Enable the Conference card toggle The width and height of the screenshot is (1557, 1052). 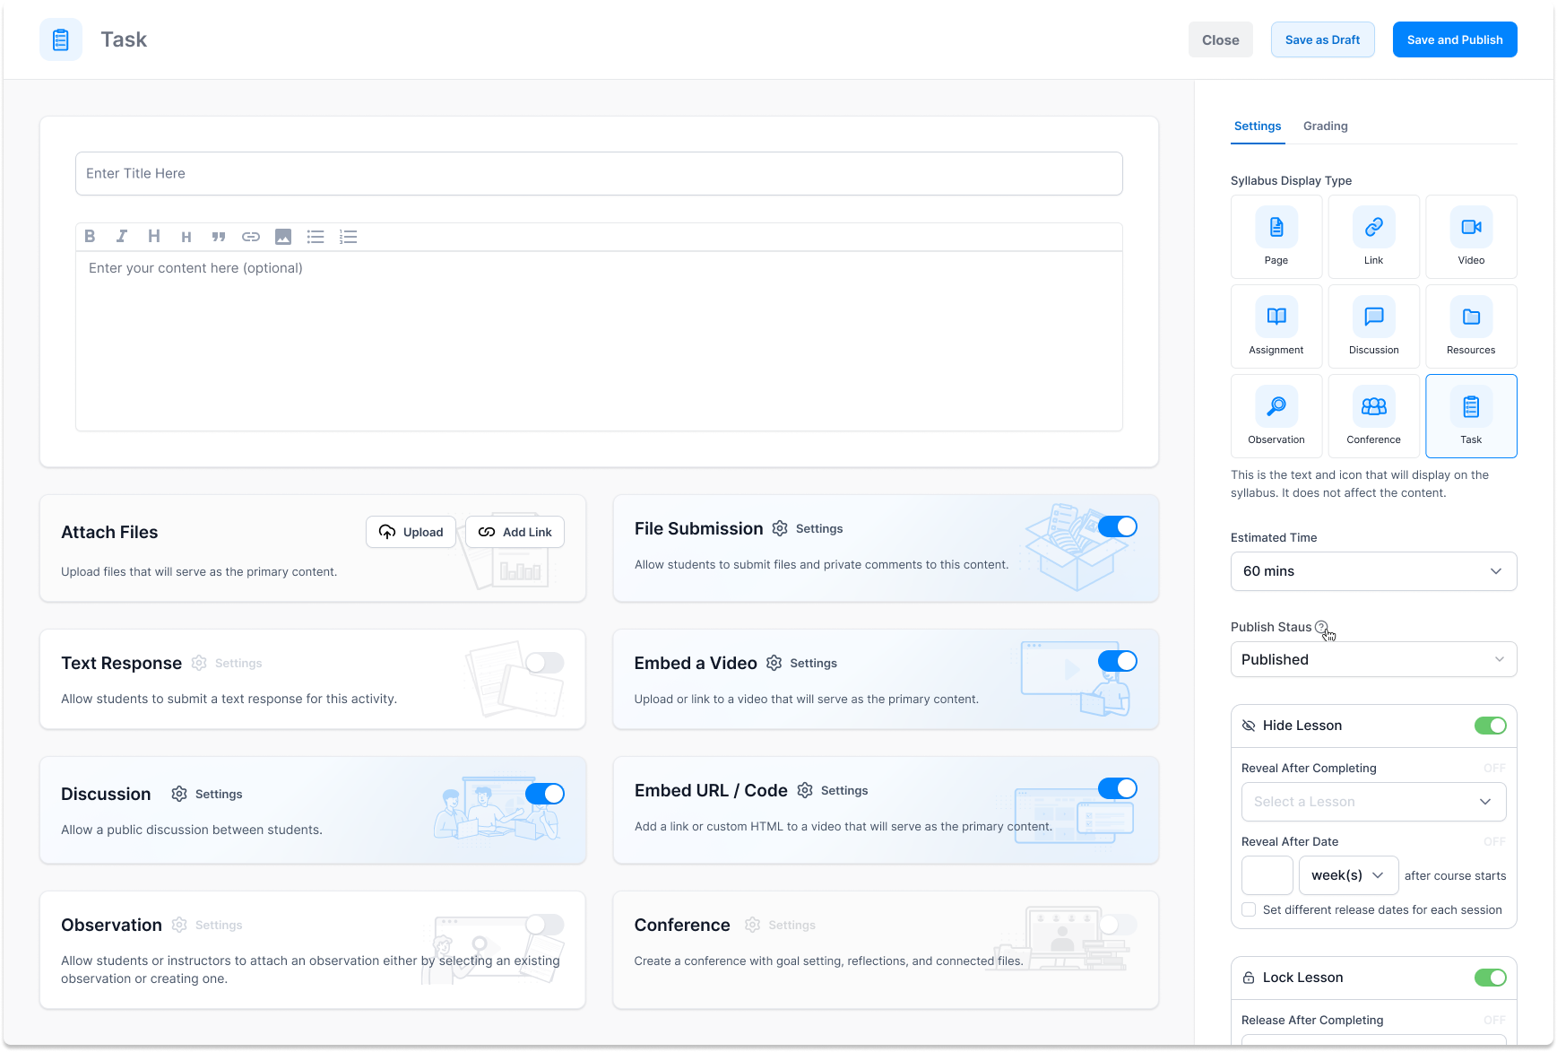click(1118, 926)
